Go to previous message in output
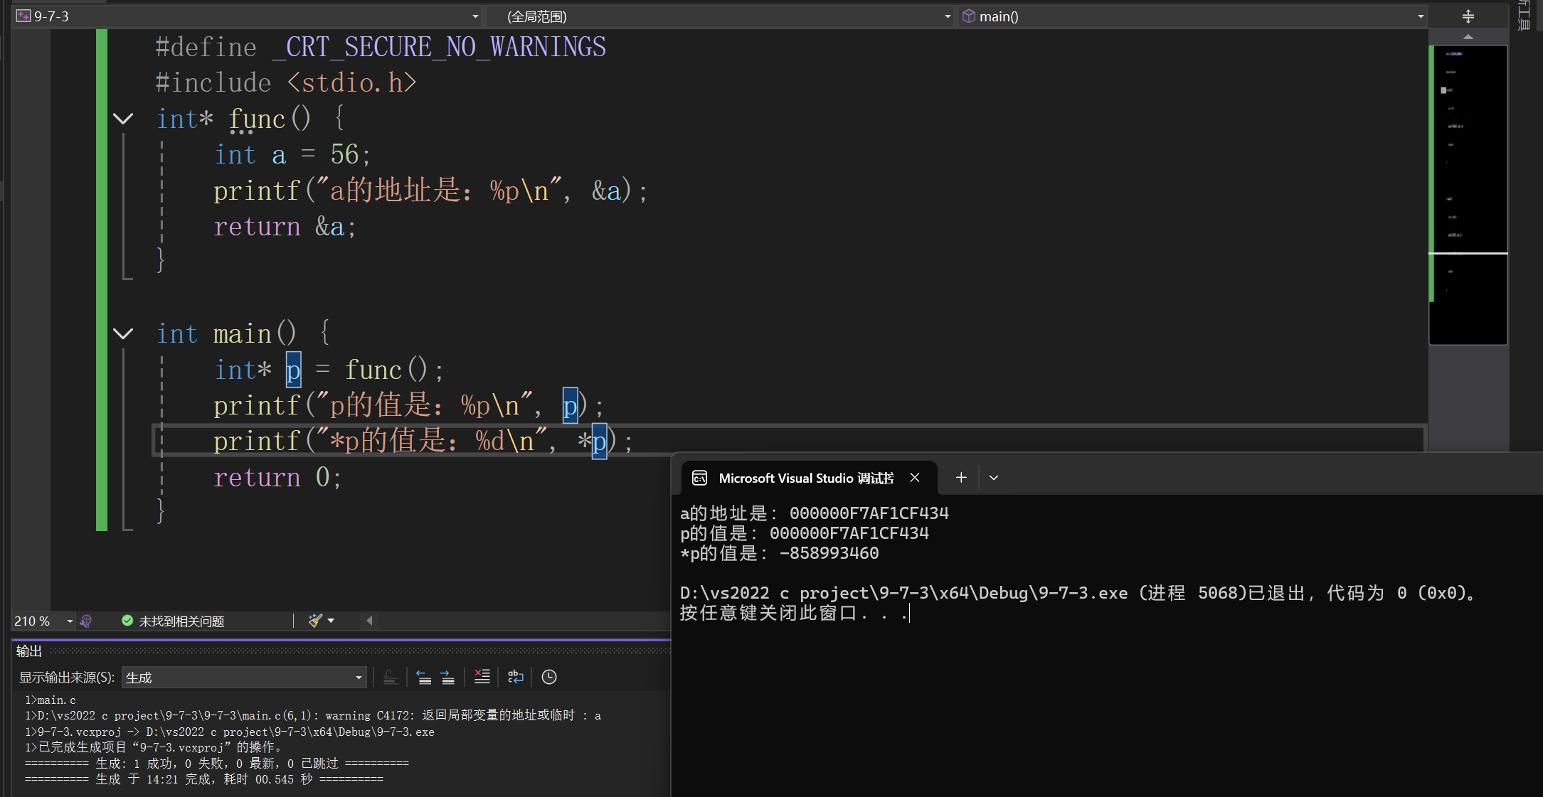This screenshot has height=797, width=1543. tap(424, 677)
